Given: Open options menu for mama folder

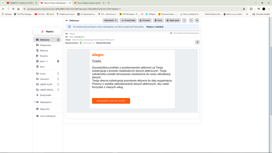Looking at the screenshot, I should pos(58,74).
